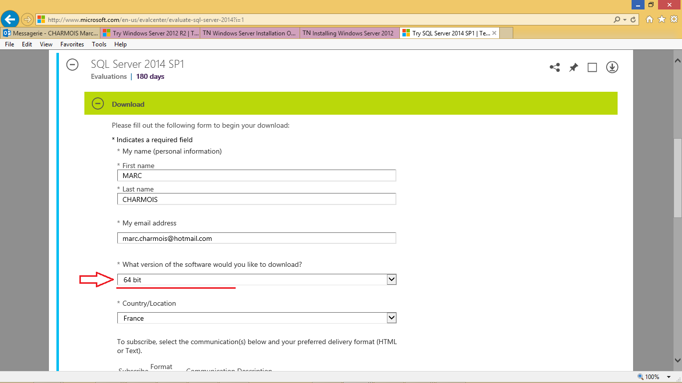This screenshot has height=383, width=682.
Task: Click scrollbar up arrow
Action: 678,60
